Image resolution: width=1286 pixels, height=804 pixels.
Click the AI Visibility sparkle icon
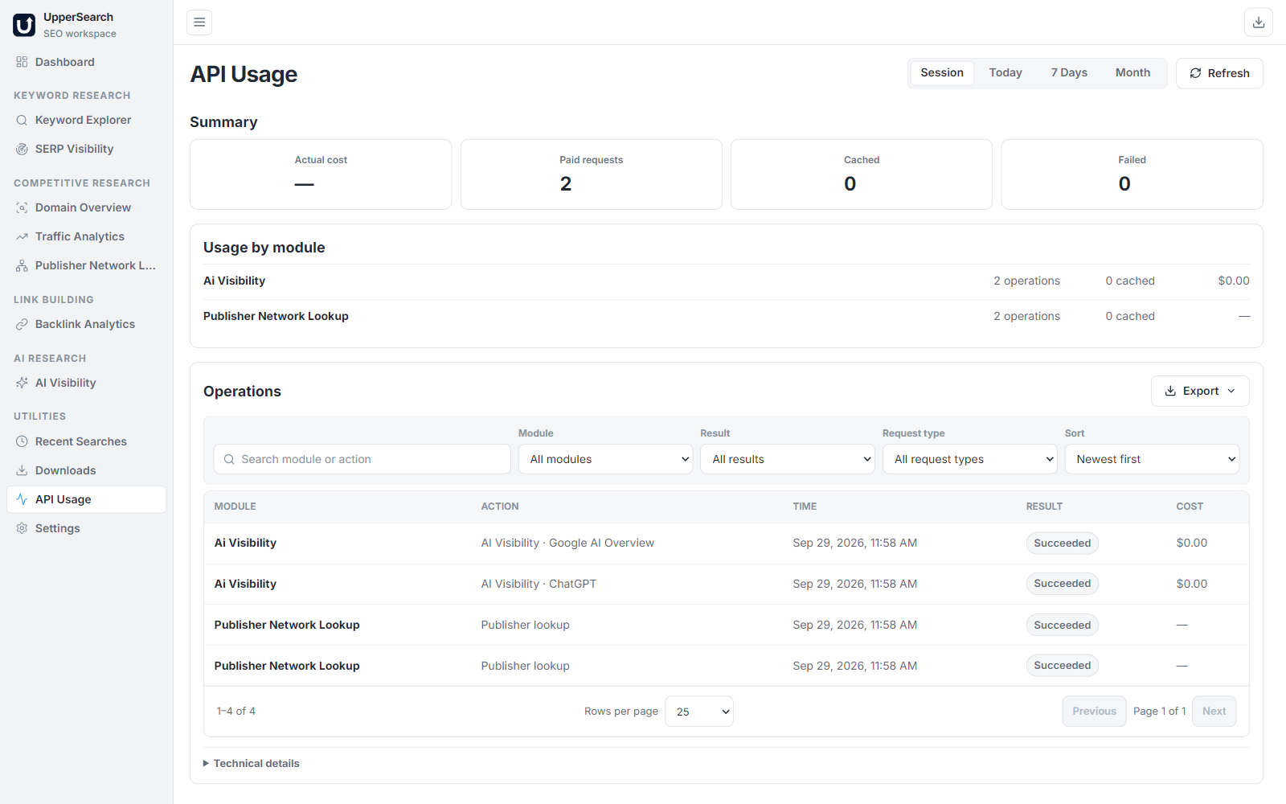pos(22,383)
